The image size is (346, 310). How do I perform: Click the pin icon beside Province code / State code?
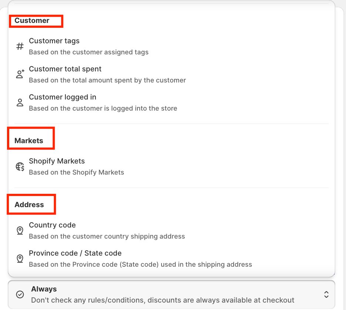pos(20,259)
